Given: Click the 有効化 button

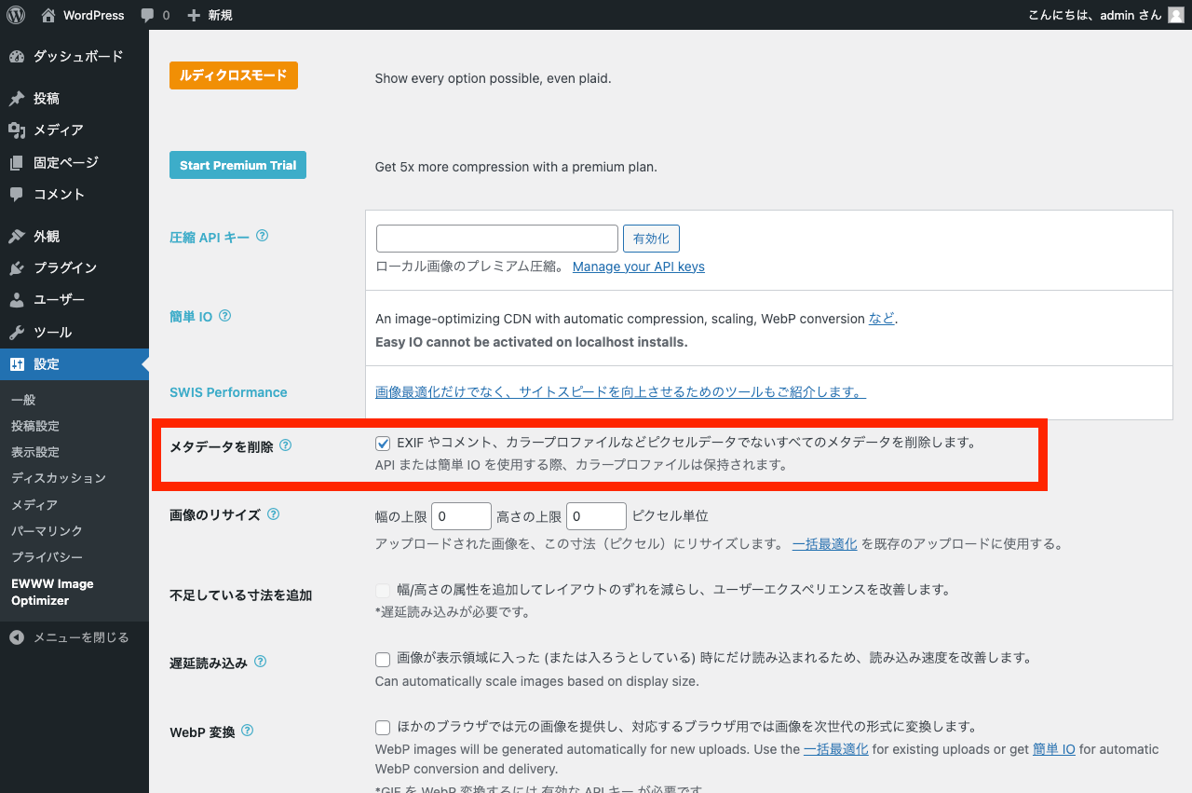Looking at the screenshot, I should (x=651, y=239).
